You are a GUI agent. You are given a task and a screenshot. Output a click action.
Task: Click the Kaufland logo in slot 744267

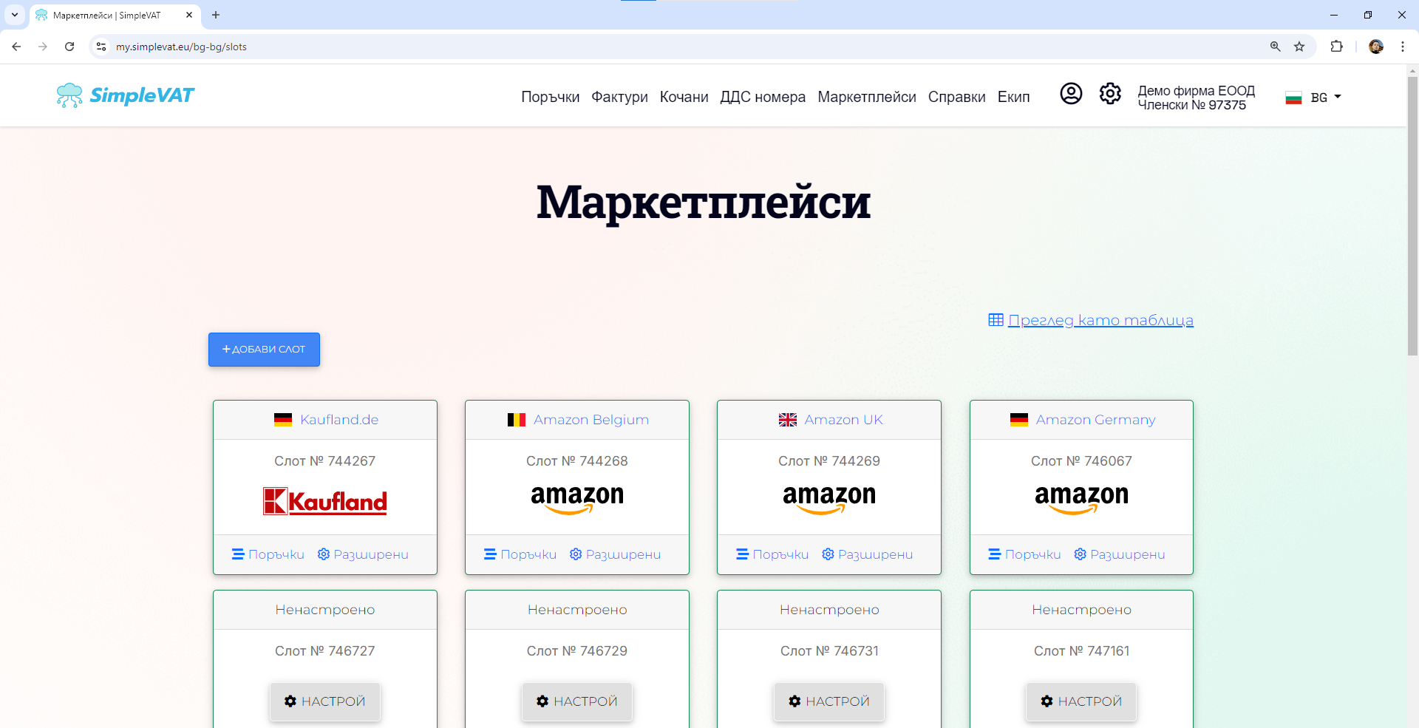(325, 502)
